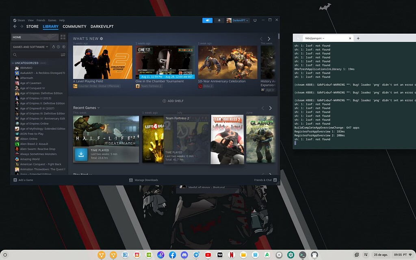Toggle SteamOS Linux games filter icon
This screenshot has width=416, height=260.
pos(54,47)
